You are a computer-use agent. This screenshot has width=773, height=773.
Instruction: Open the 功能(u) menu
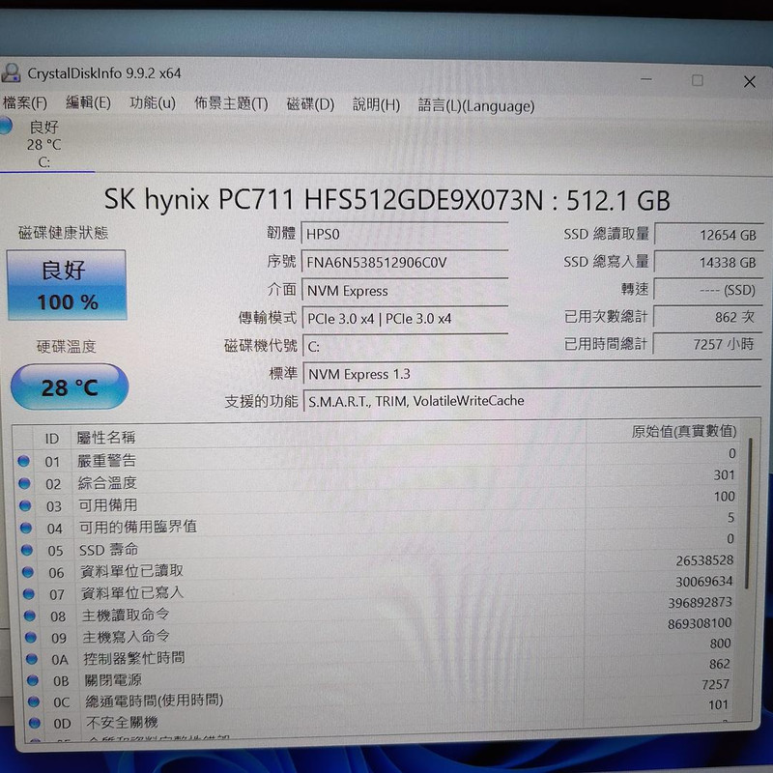tap(153, 102)
